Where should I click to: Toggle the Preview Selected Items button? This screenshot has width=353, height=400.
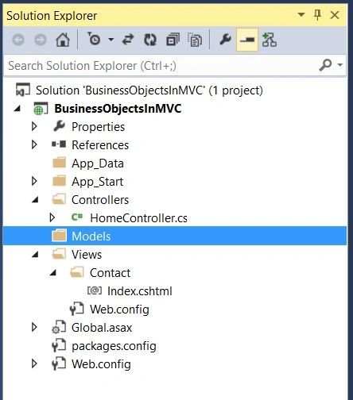pyautogui.click(x=247, y=40)
